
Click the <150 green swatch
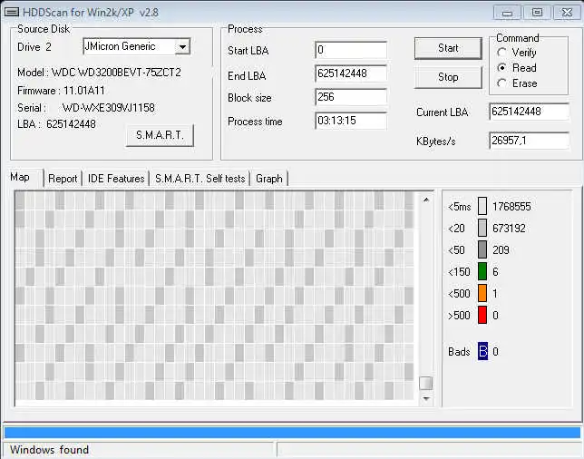click(x=482, y=271)
